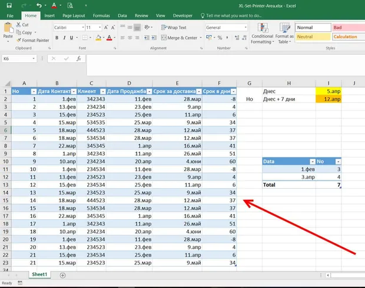Open the File tab

coord(10,15)
